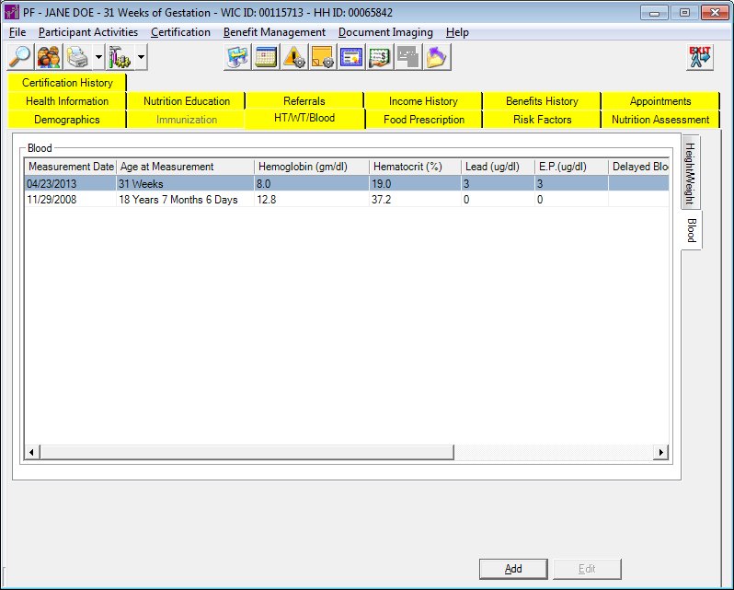Expand the tools icon dropdown arrow
Image resolution: width=734 pixels, height=590 pixels.
(x=141, y=57)
